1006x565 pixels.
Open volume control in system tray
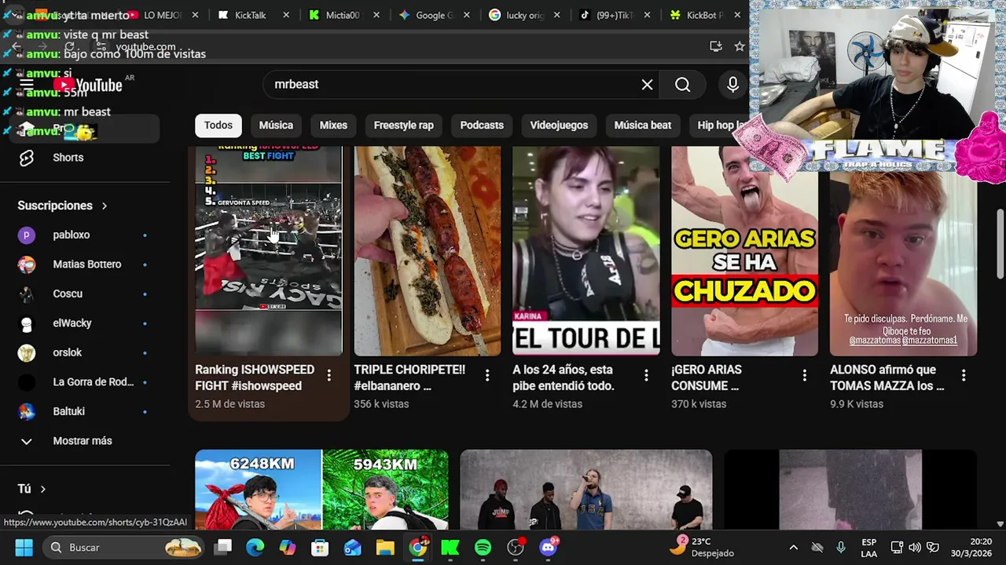(915, 547)
